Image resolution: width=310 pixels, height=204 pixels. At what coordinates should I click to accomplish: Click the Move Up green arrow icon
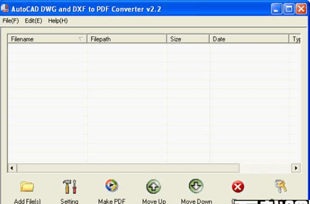[153, 186]
